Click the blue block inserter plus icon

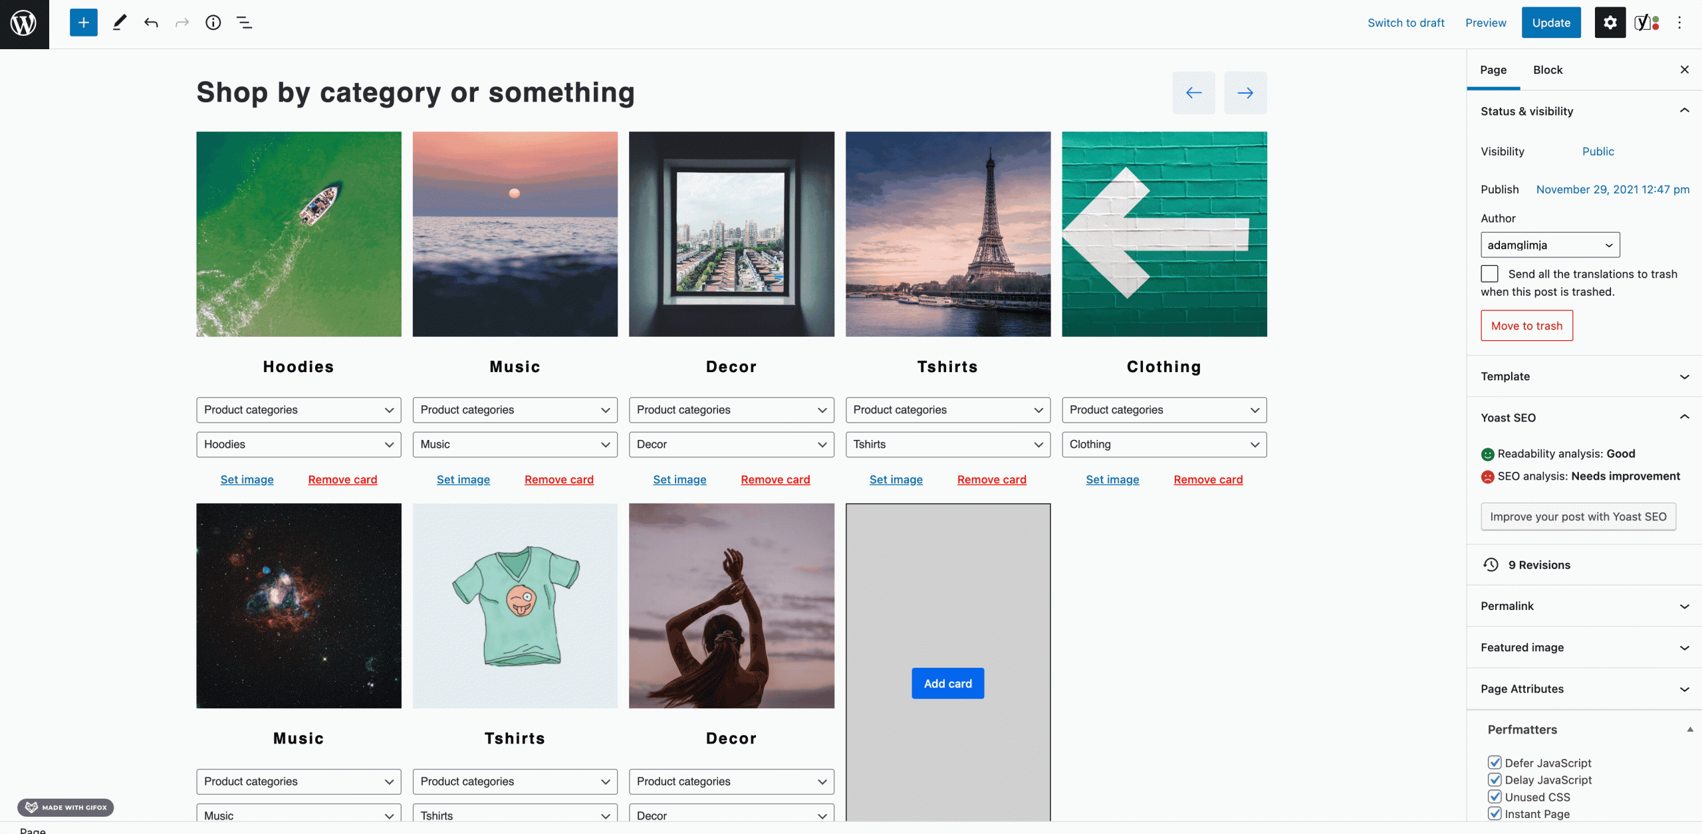[84, 23]
